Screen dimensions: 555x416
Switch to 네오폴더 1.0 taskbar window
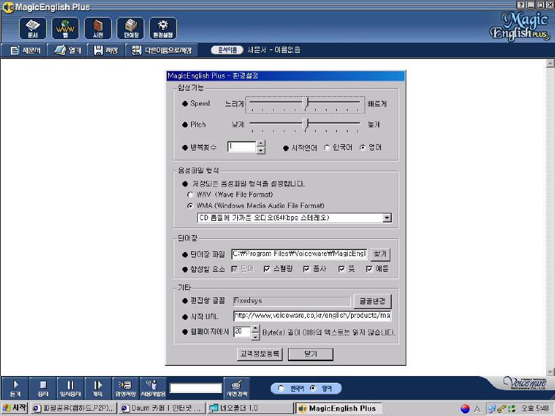tap(250, 409)
